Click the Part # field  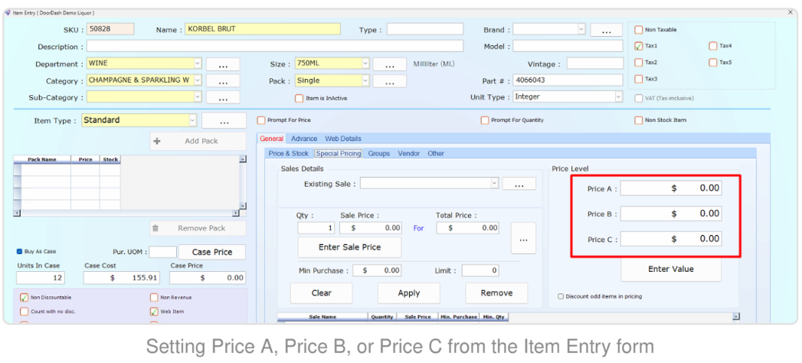(568, 80)
